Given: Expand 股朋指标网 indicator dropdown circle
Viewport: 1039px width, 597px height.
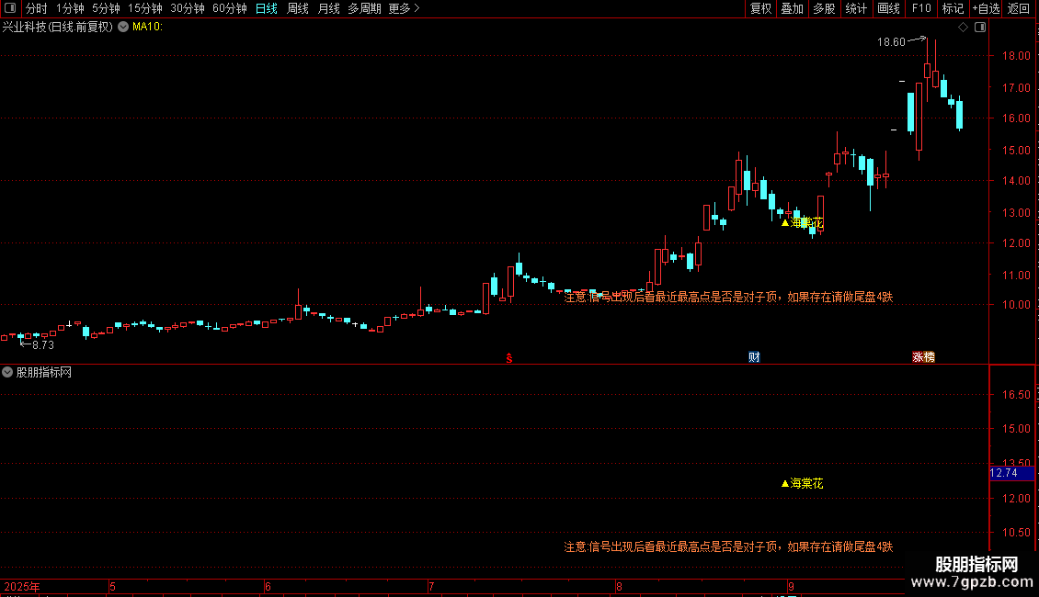Looking at the screenshot, I should pos(7,372).
